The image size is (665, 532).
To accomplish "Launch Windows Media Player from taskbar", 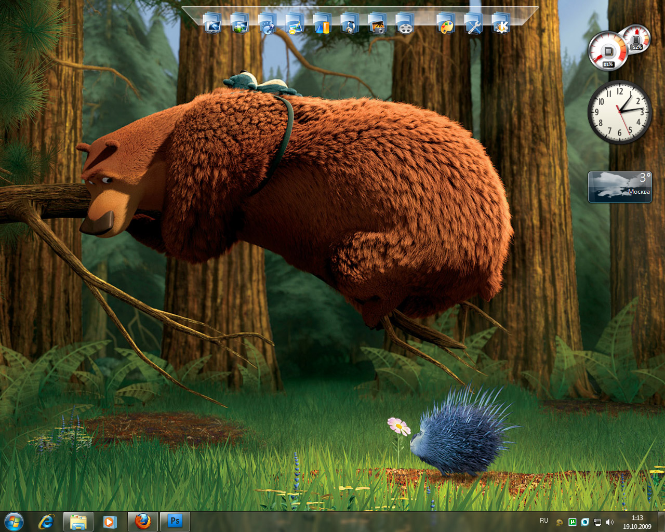I will coord(110,521).
